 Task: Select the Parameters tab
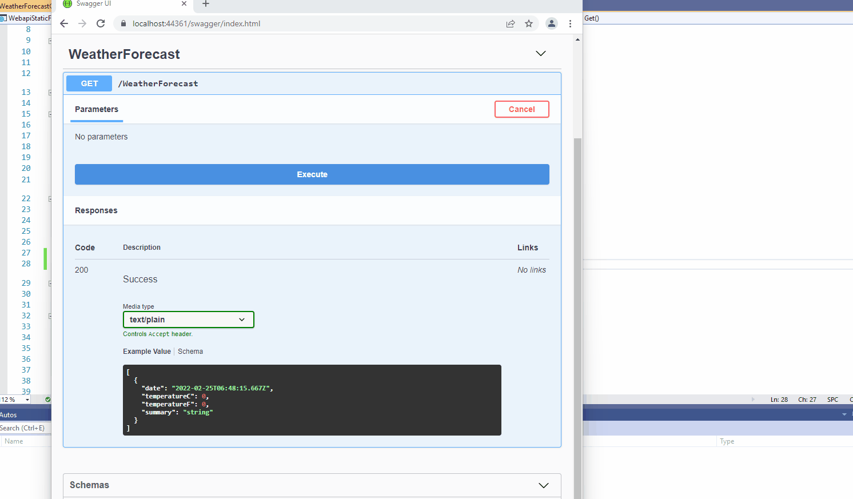[x=97, y=109]
